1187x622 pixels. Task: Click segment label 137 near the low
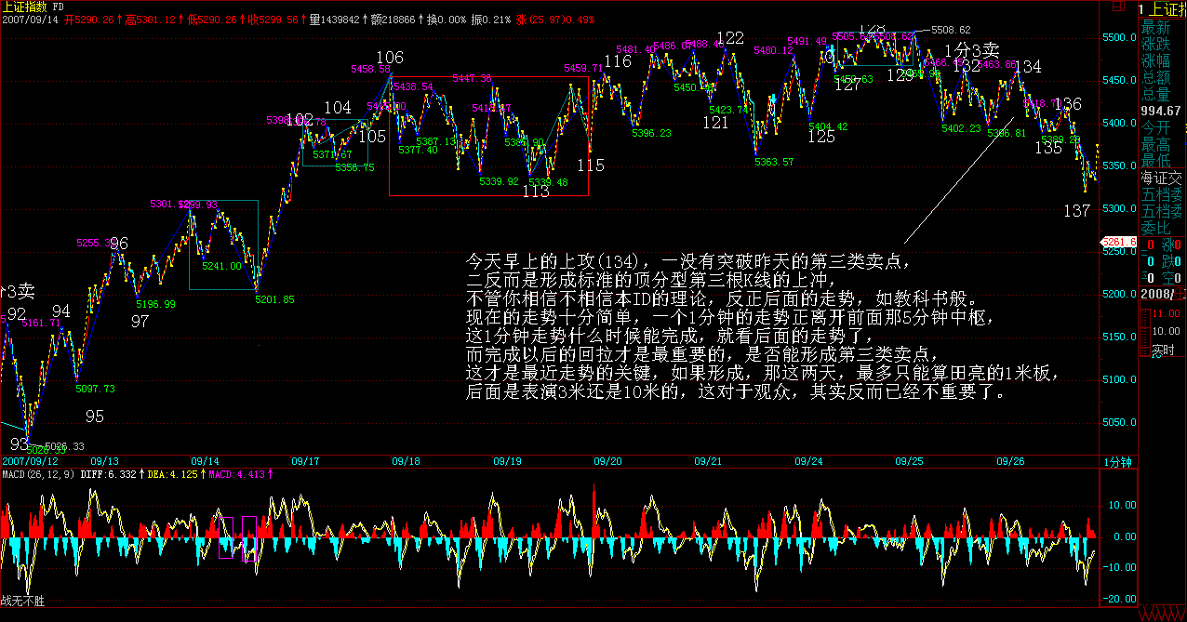coord(1076,212)
